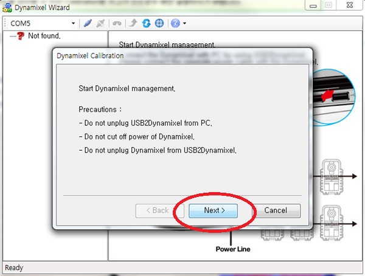Image resolution: width=365 pixels, height=276 pixels.
Task: Click the blue help question icon
Action: click(x=175, y=23)
